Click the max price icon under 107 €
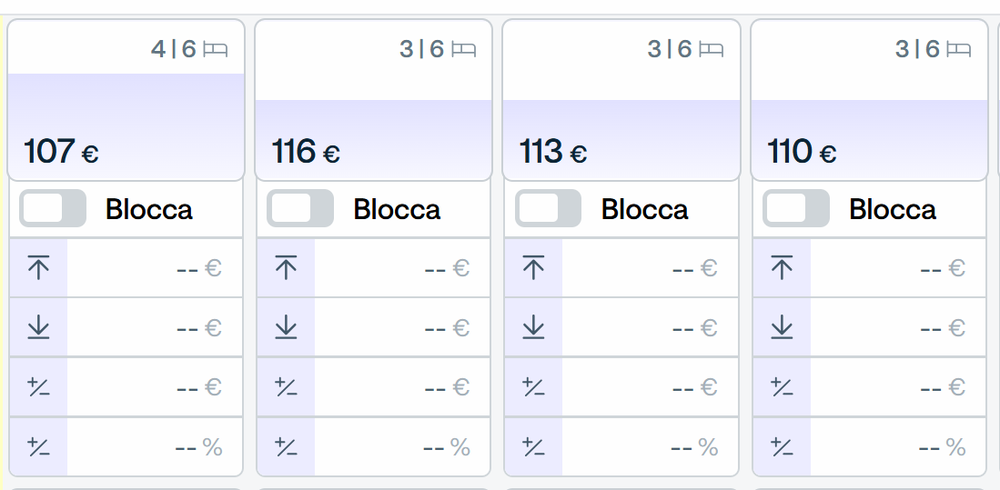1000x490 pixels. 39,267
